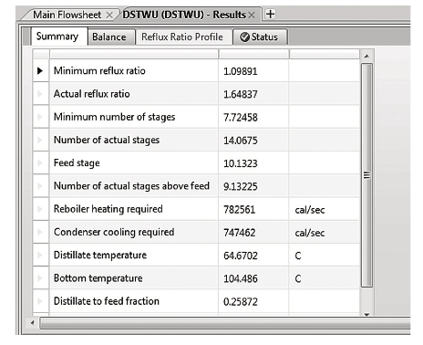Click the C unit for Distillate temperature
Viewport: 423px width, 345px height.
298,256
